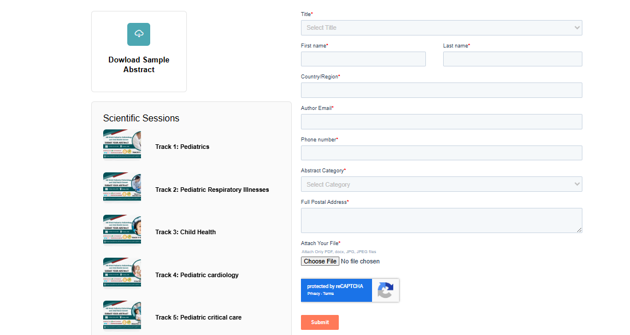This screenshot has width=630, height=335.
Task: Open Track 2 Respiratory Illnesses thumbnail
Action: point(122,188)
